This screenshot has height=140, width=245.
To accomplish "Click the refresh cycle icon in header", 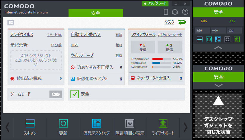I will tap(175, 12).
